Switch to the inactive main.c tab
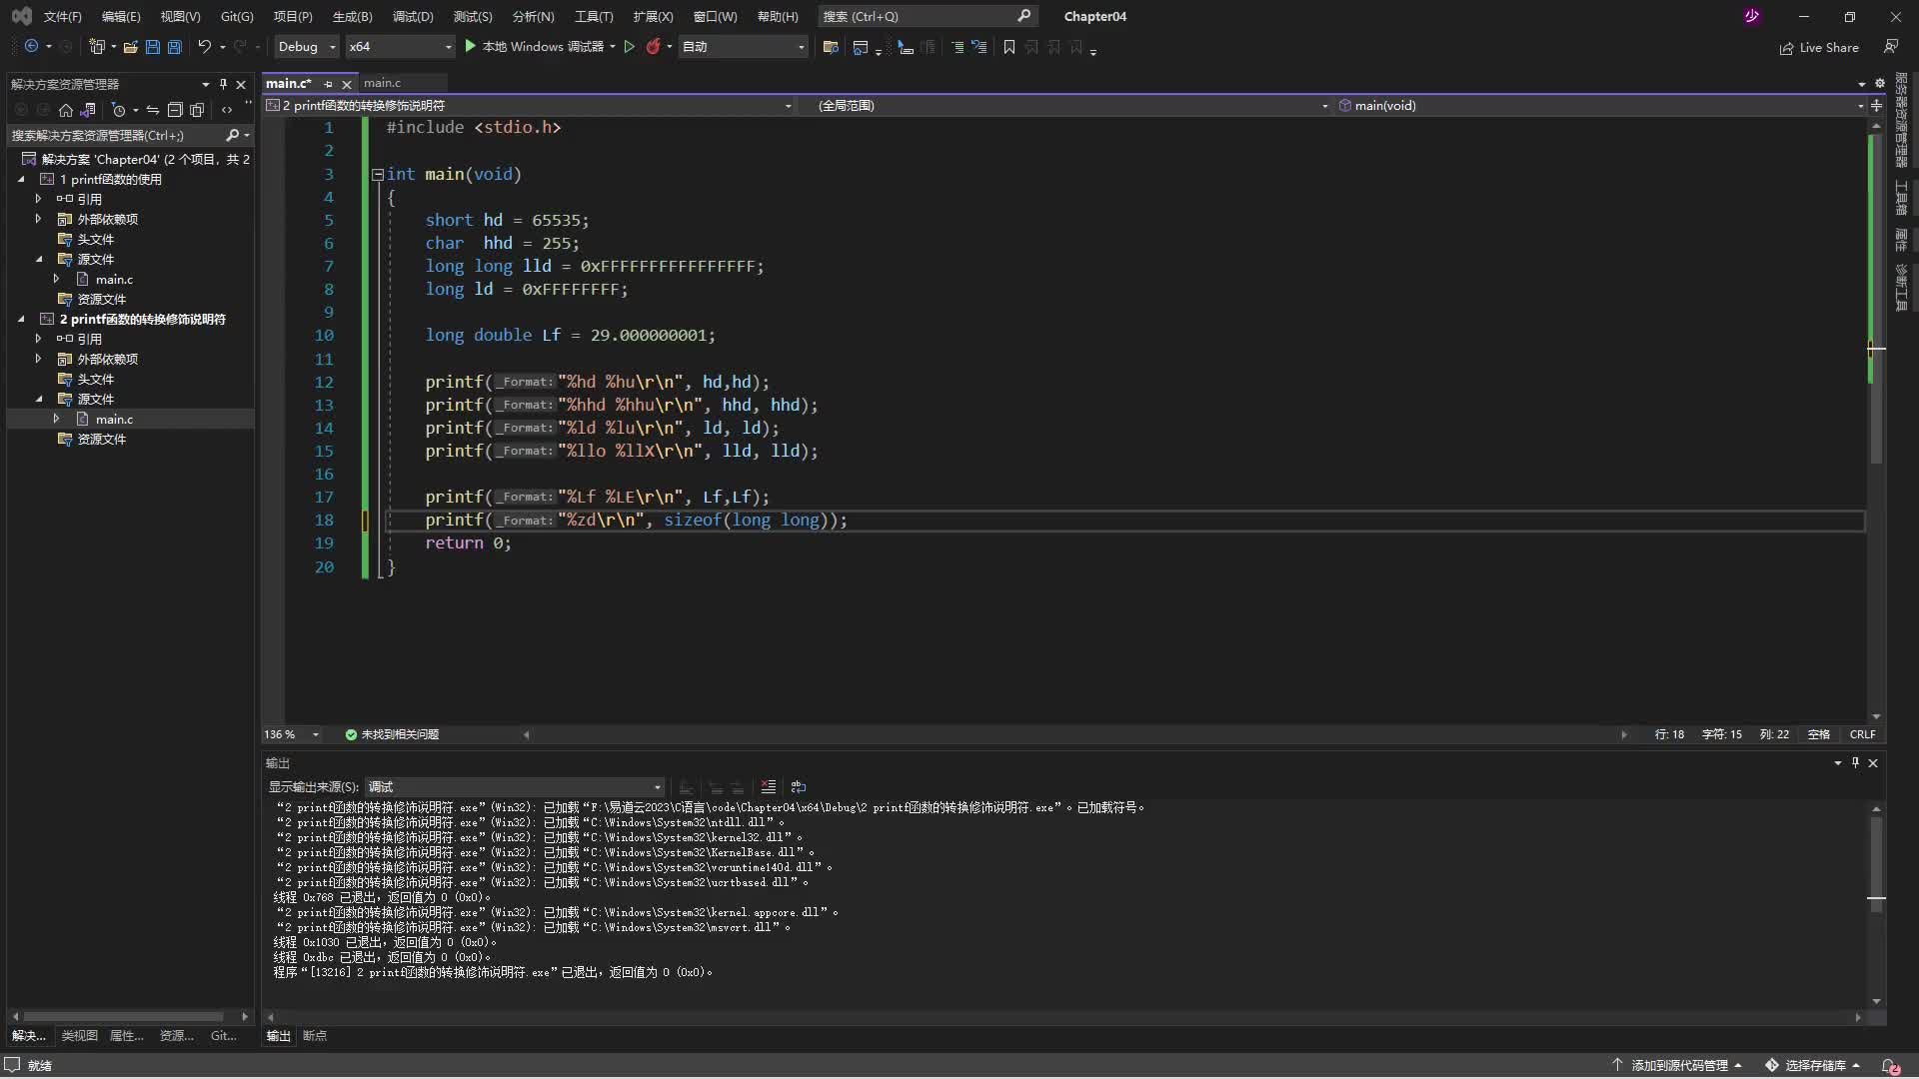 [x=382, y=83]
